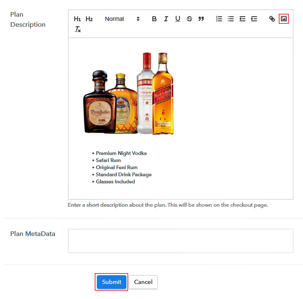Apply Heading 1 format
The width and height of the screenshot is (303, 299).
coord(77,19)
